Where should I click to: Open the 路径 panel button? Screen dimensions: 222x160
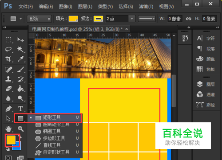(x=206, y=105)
